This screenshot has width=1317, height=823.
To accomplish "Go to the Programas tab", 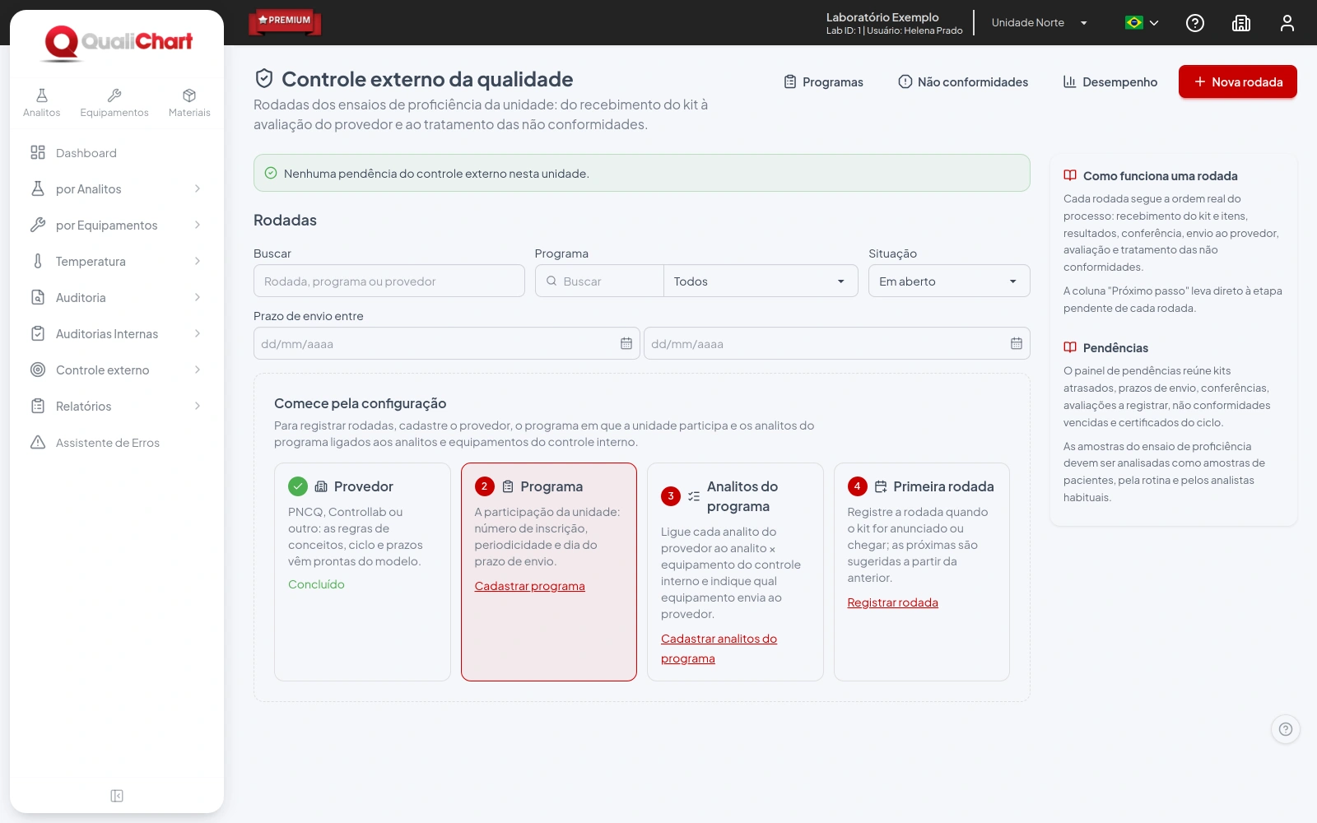I will (823, 82).
